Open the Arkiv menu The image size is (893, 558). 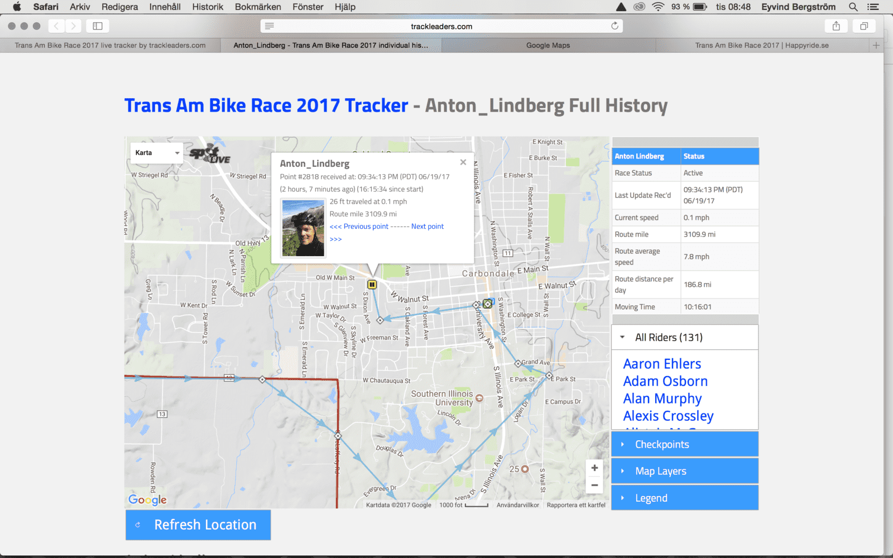tap(80, 7)
